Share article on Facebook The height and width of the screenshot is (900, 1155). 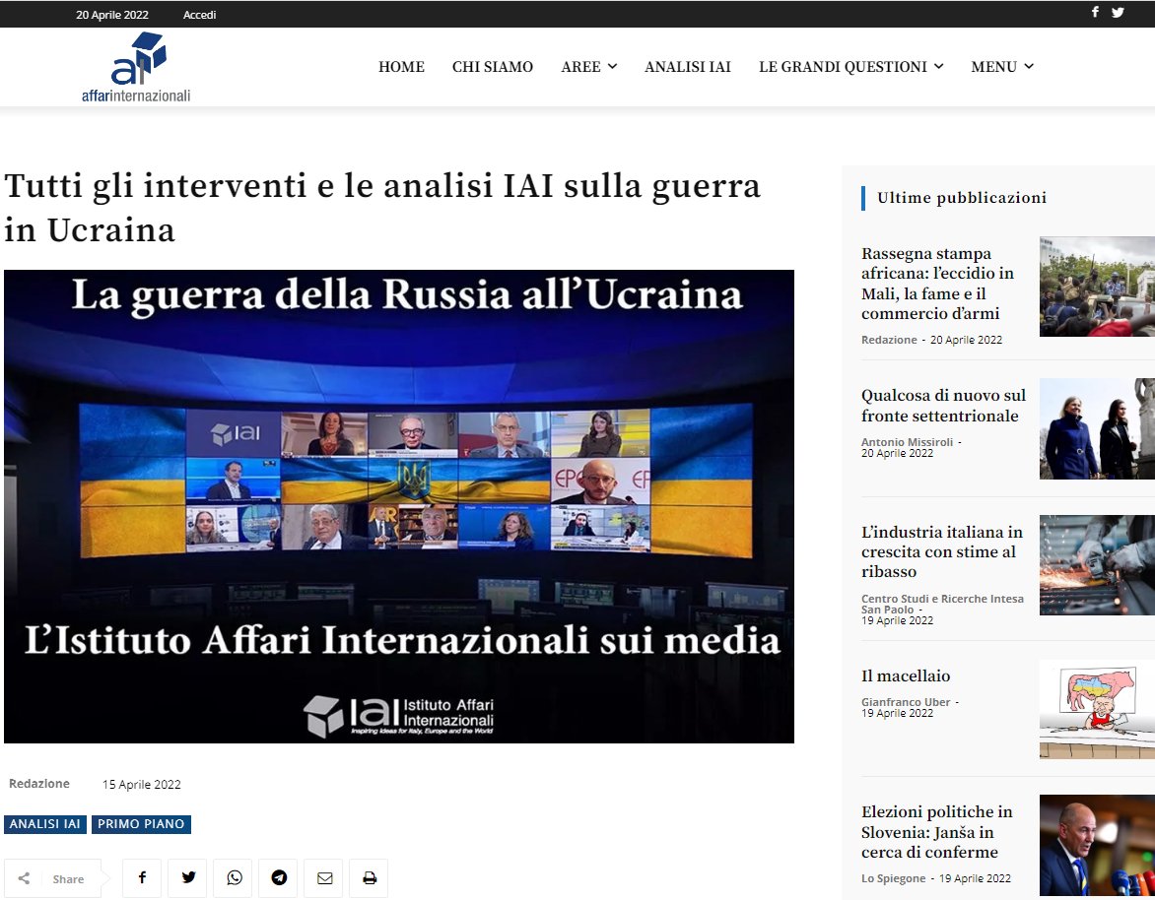pos(142,878)
